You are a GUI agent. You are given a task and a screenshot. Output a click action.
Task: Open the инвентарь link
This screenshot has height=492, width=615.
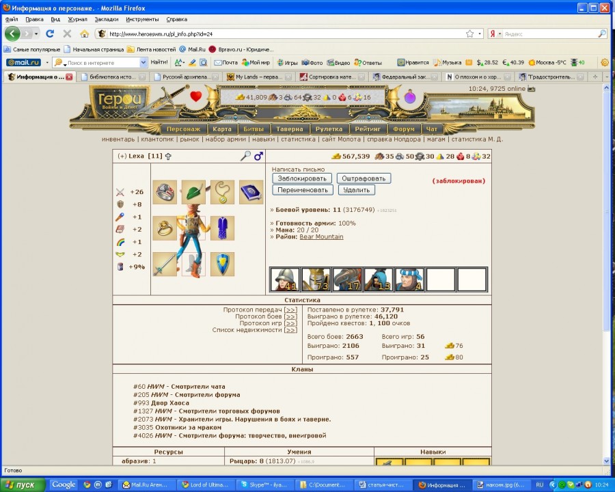118,139
